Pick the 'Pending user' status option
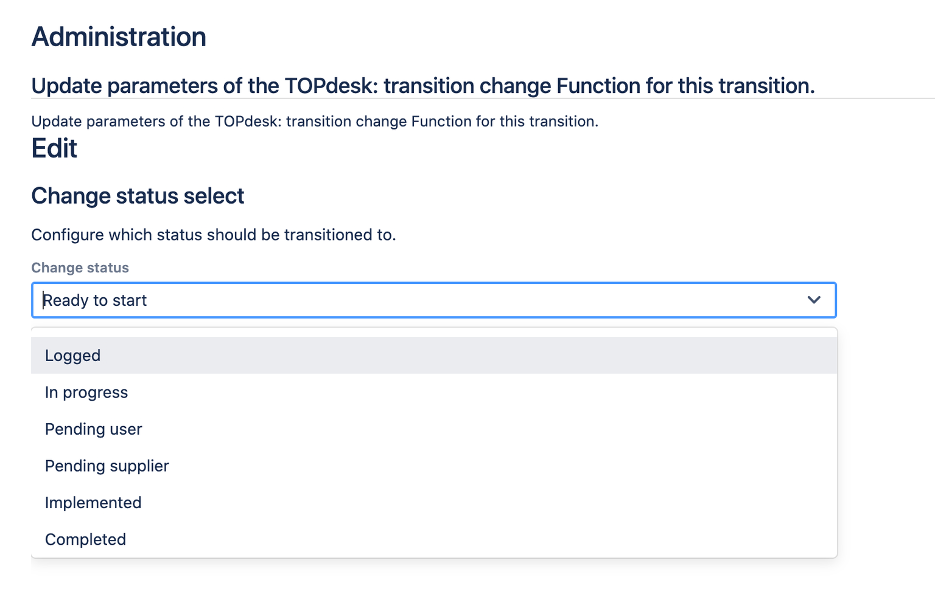 click(x=93, y=429)
